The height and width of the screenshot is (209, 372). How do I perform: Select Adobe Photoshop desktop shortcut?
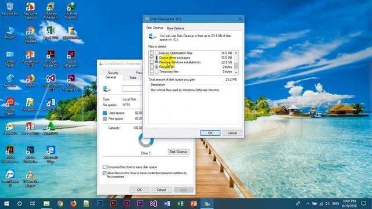(x=30, y=154)
